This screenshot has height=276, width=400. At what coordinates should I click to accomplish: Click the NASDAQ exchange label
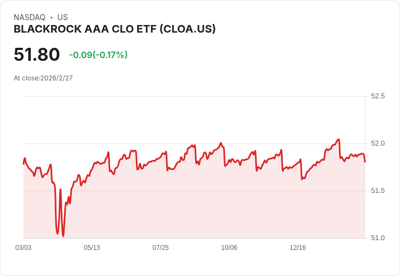click(x=29, y=17)
